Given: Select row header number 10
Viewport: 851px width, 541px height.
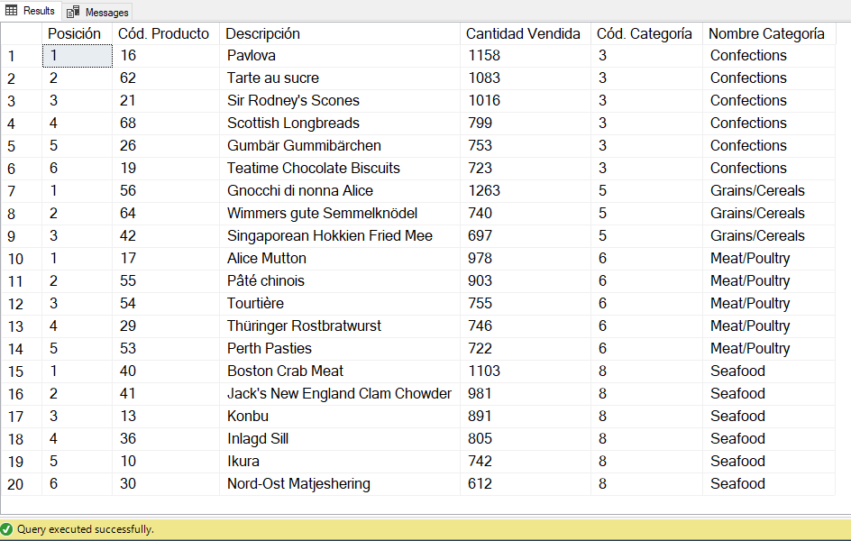Looking at the screenshot, I should tap(21, 259).
